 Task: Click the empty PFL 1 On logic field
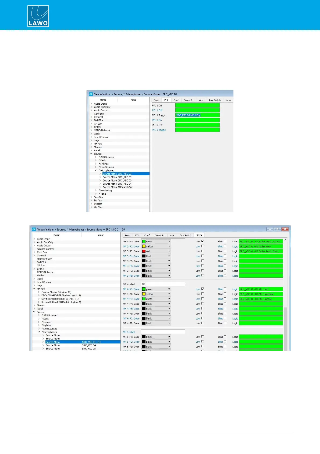(x=197, y=105)
